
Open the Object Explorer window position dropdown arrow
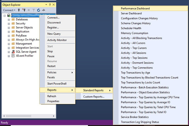[46, 5]
